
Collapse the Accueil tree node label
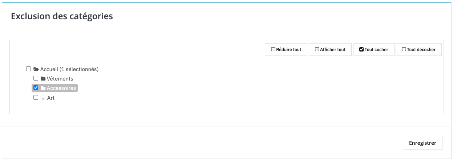pyautogui.click(x=69, y=69)
